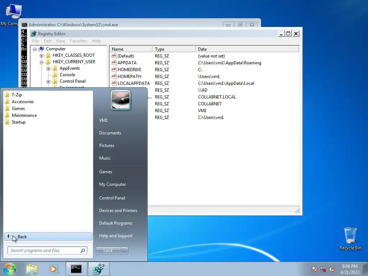Open the Edit menu in Registry Editor
The image size is (368, 276).
(x=47, y=41)
